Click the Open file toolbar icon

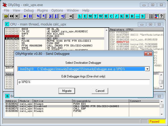(6, 16)
